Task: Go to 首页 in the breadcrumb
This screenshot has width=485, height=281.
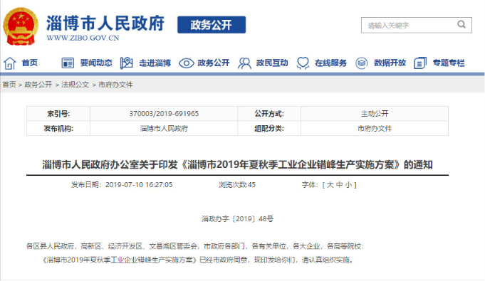Action: [x=9, y=85]
